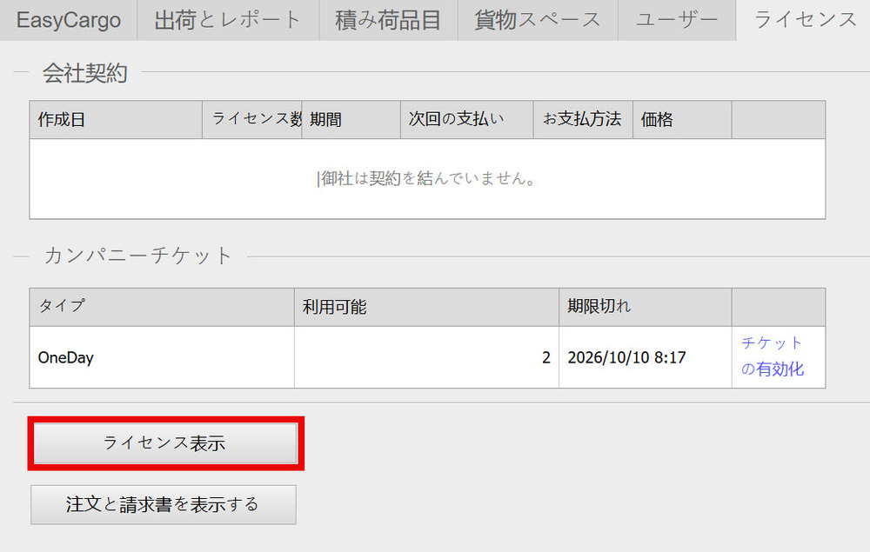Click the 期限切れ column header
Screen dimensions: 870x552
645,307
